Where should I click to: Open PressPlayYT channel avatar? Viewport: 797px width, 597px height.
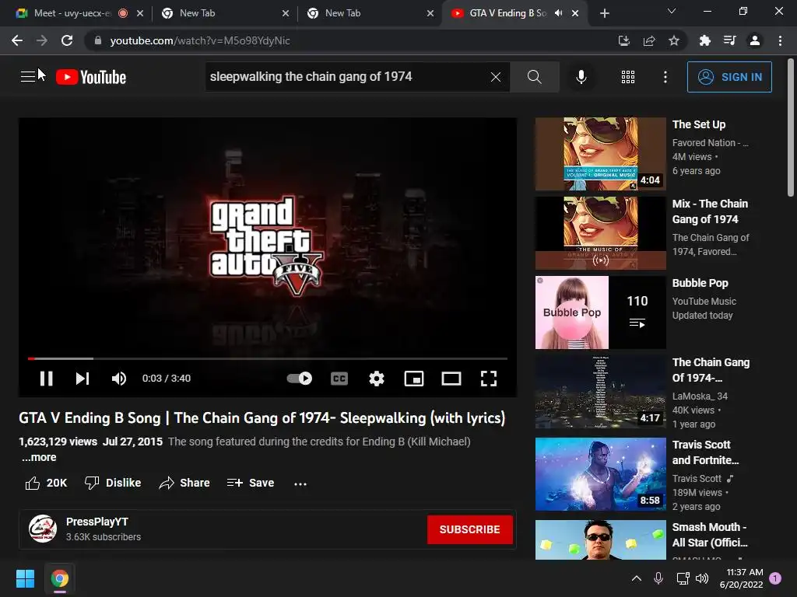point(42,529)
